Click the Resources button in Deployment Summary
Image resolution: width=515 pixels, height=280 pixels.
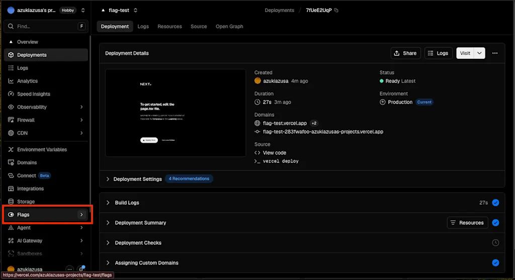coord(467,223)
